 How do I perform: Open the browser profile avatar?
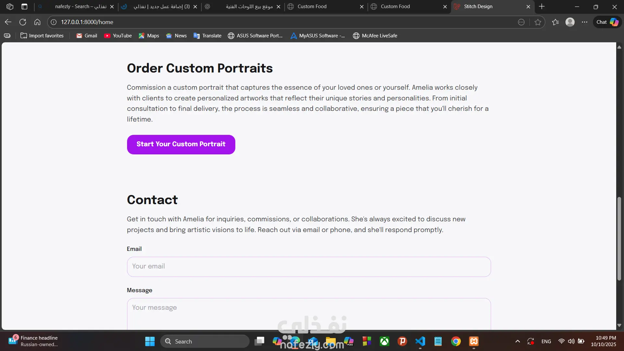pos(570,22)
